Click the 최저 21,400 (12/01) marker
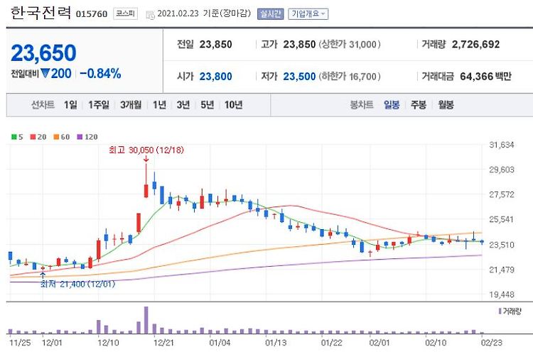Screen dimensions: 533x359 pyautogui.click(x=77, y=284)
